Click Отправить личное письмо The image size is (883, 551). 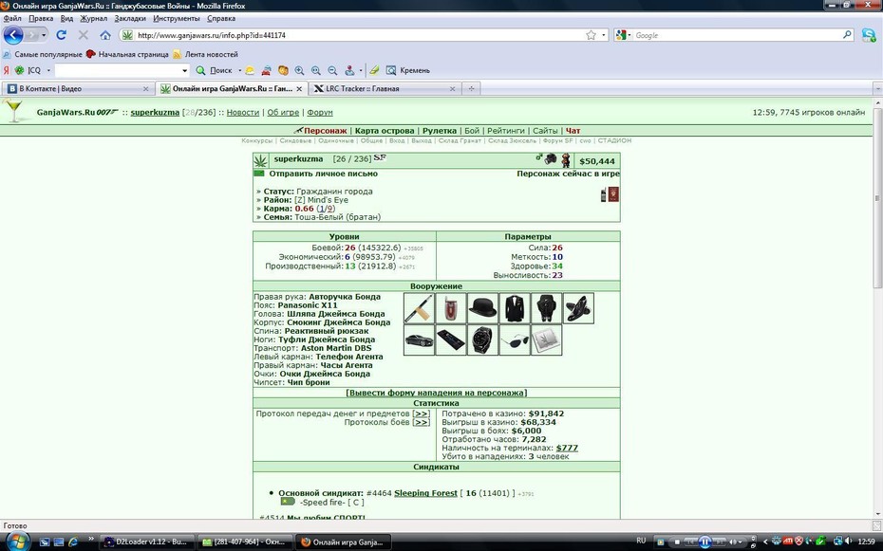pyautogui.click(x=323, y=174)
